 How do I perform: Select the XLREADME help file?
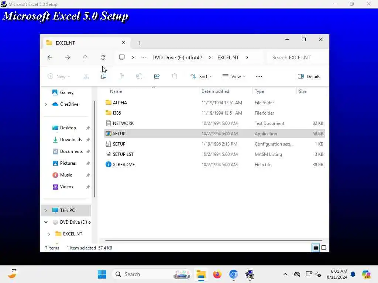click(x=214, y=165)
